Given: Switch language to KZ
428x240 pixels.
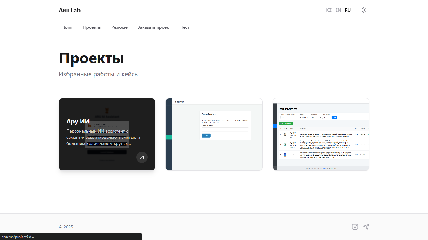Looking at the screenshot, I should 329,10.
